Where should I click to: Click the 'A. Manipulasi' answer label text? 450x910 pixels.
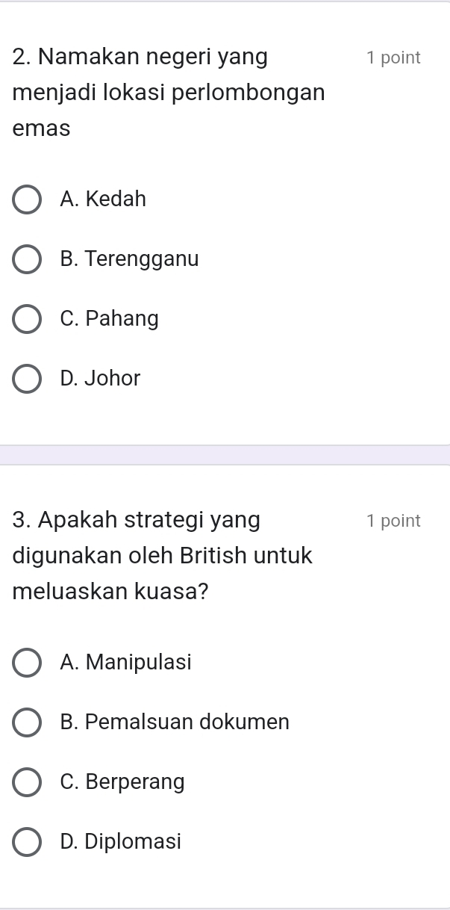126,663
